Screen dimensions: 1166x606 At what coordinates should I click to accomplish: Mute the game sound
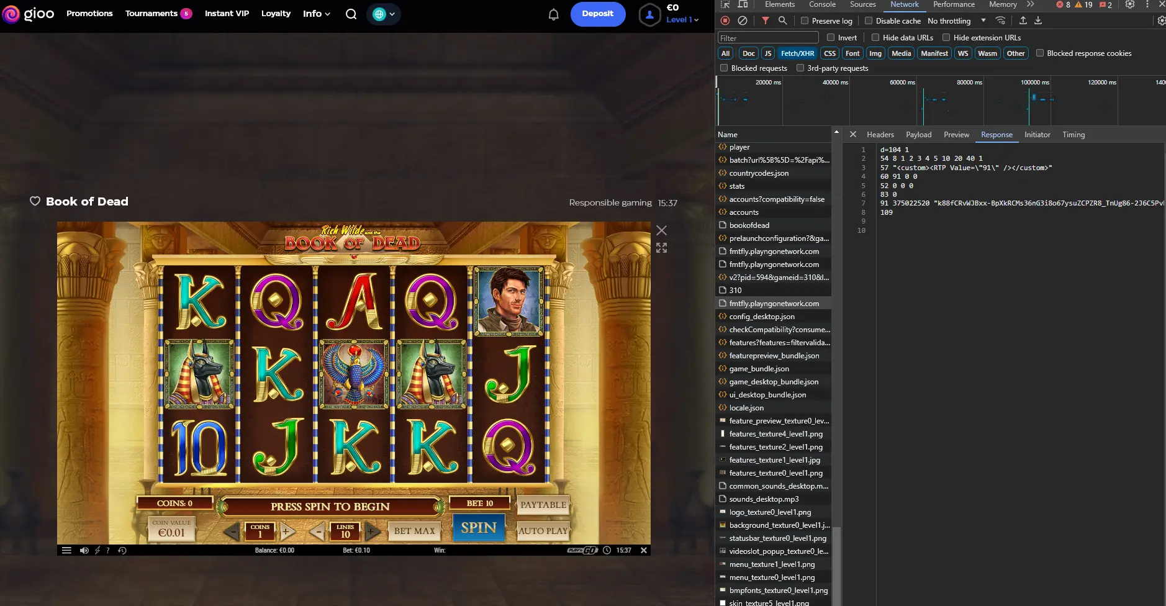point(84,550)
